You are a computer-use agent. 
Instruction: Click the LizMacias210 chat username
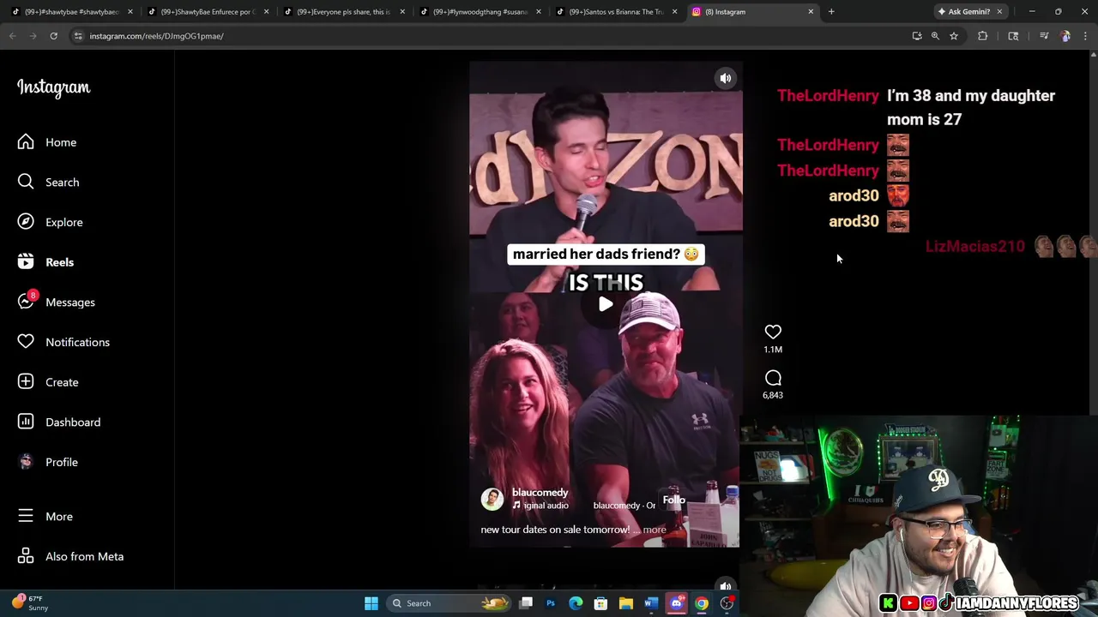coord(975,247)
